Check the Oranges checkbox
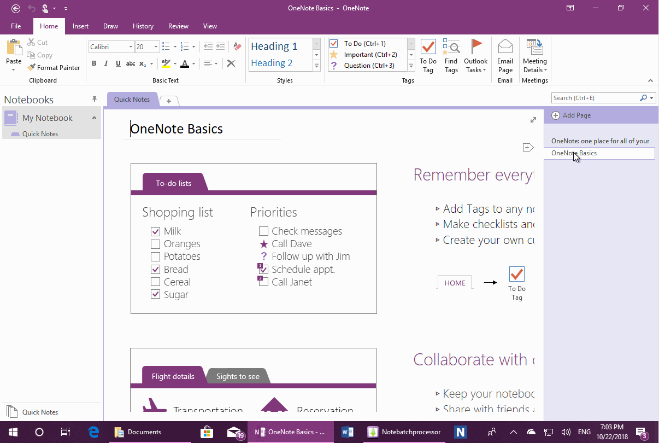The height and width of the screenshot is (443, 659). (155, 244)
